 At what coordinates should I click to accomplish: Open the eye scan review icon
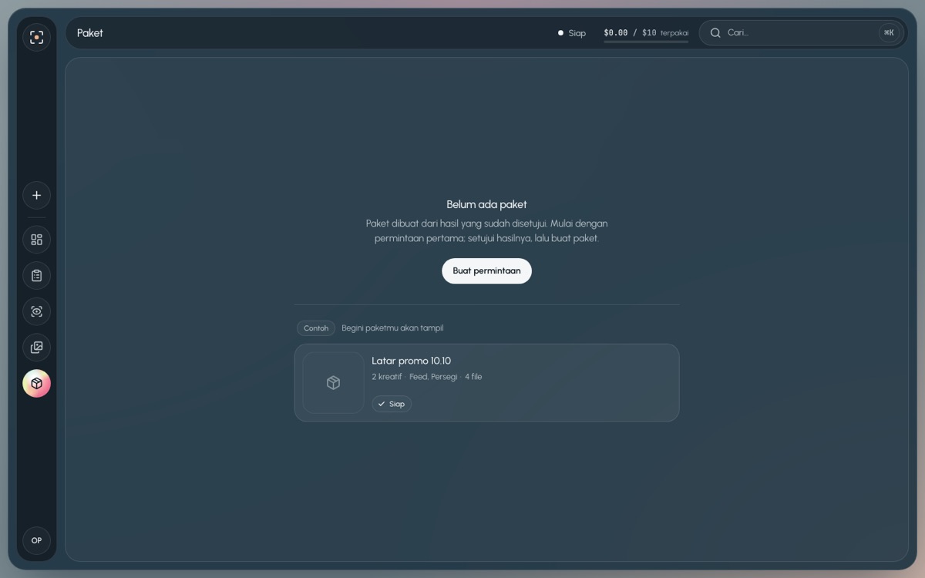click(36, 311)
